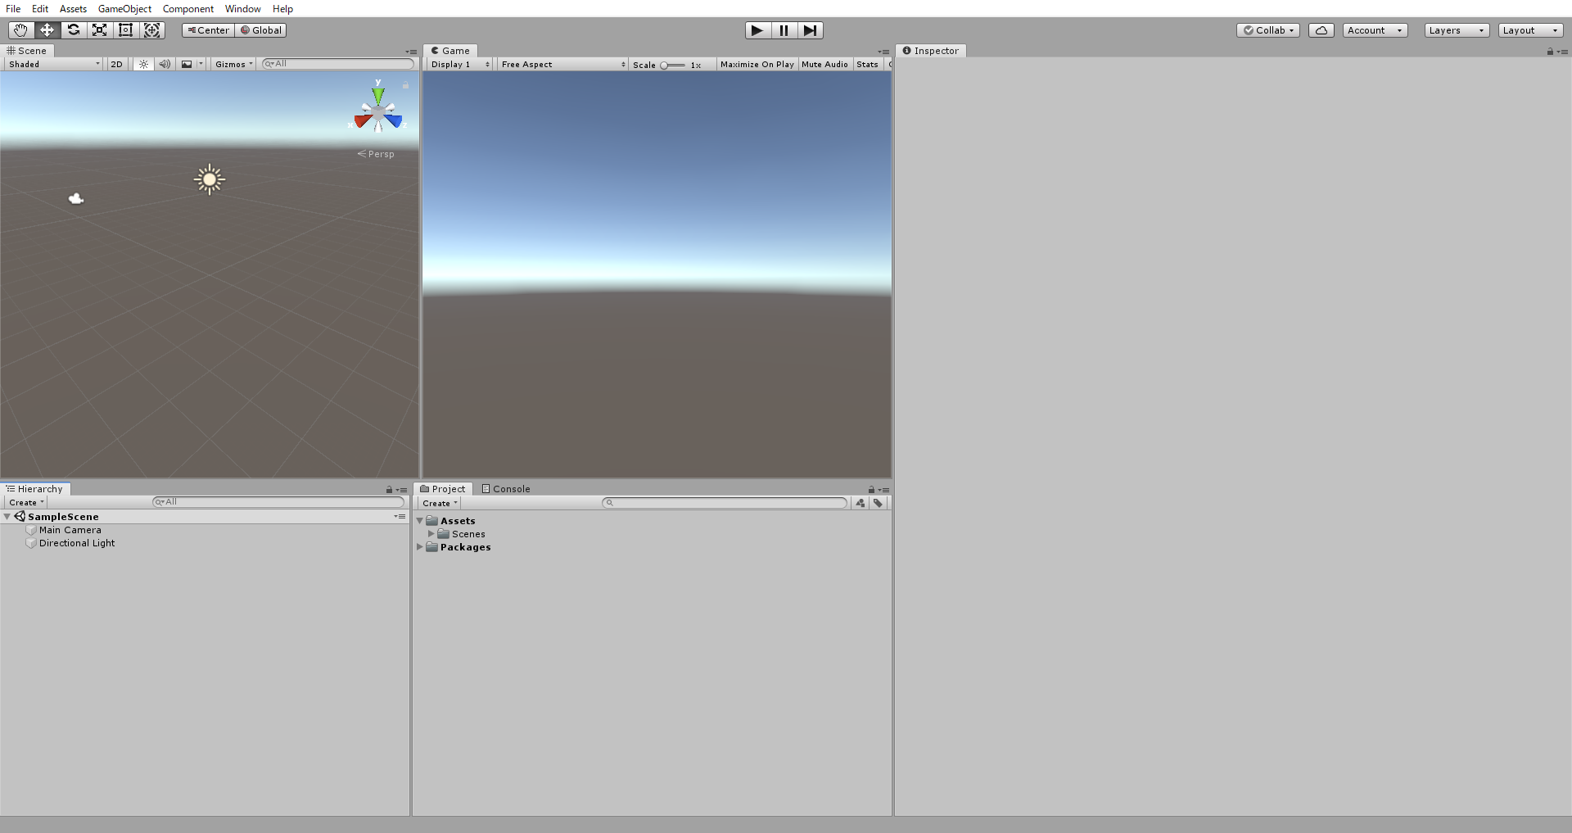Open the Free Aspect dropdown
The width and height of the screenshot is (1572, 833).
pyautogui.click(x=562, y=64)
